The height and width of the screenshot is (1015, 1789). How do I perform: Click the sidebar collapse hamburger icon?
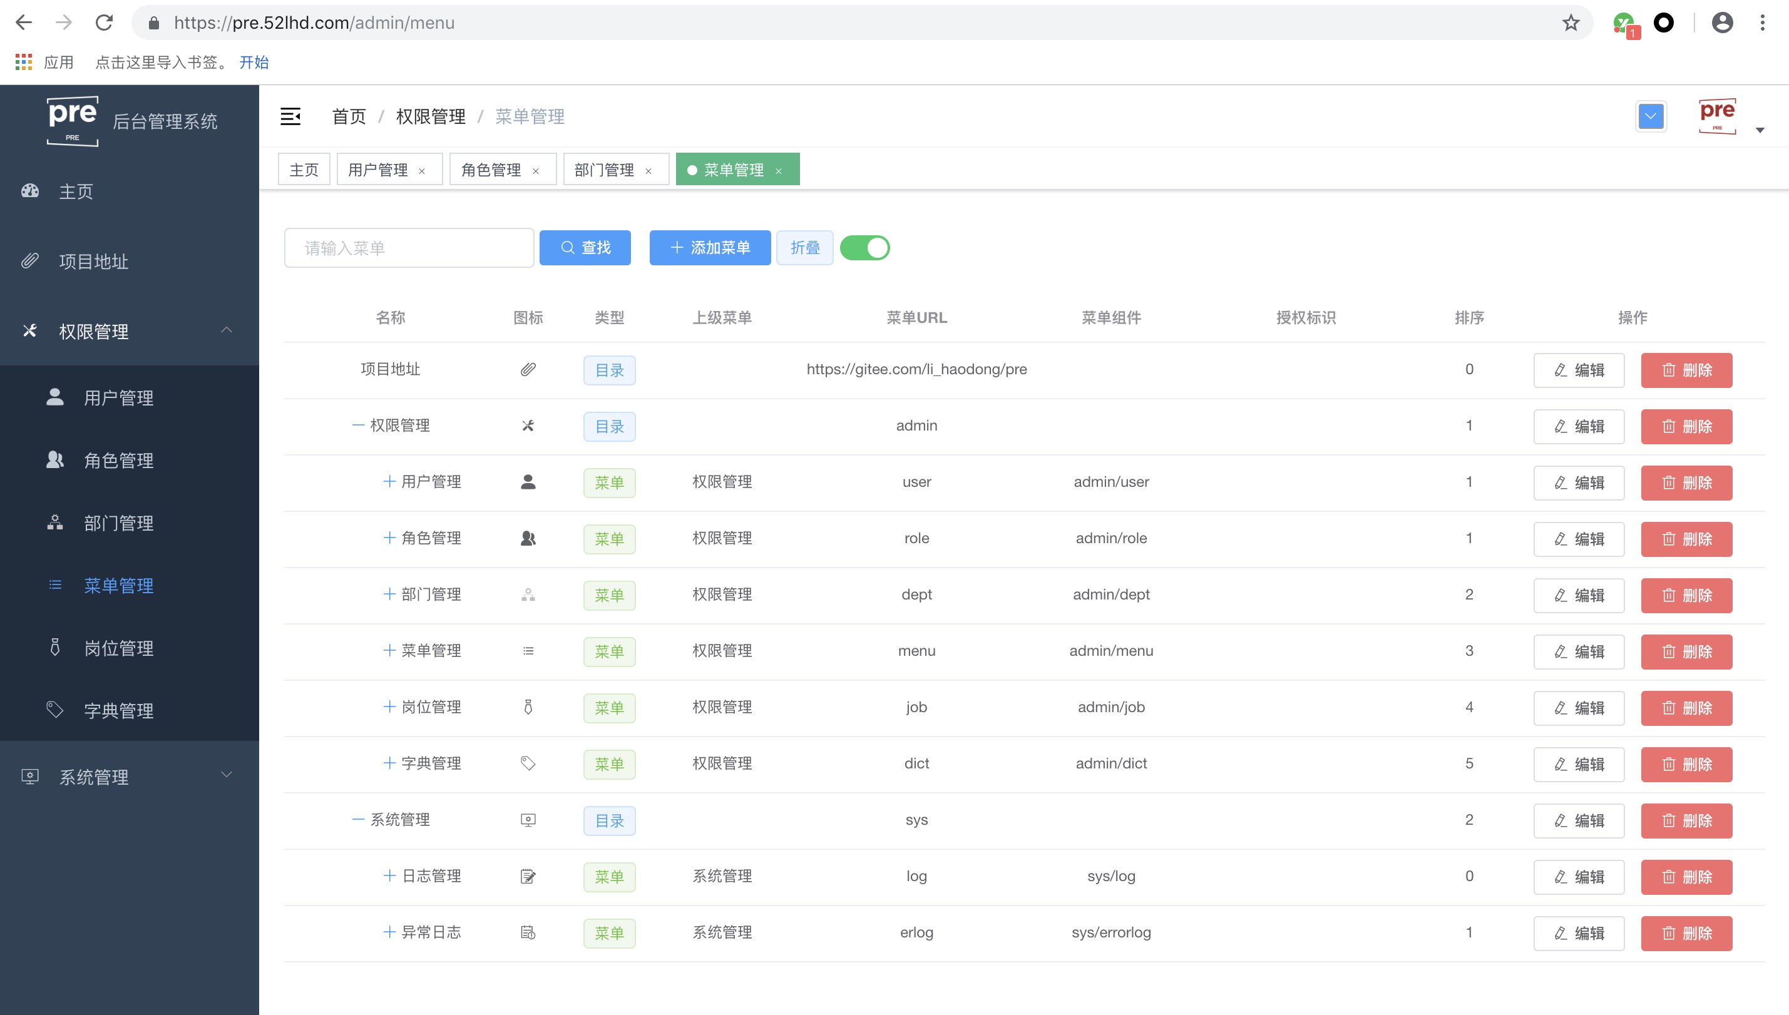pos(290,116)
